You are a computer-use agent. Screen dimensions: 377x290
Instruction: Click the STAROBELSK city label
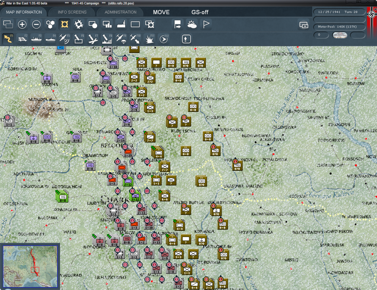click(x=332, y=245)
